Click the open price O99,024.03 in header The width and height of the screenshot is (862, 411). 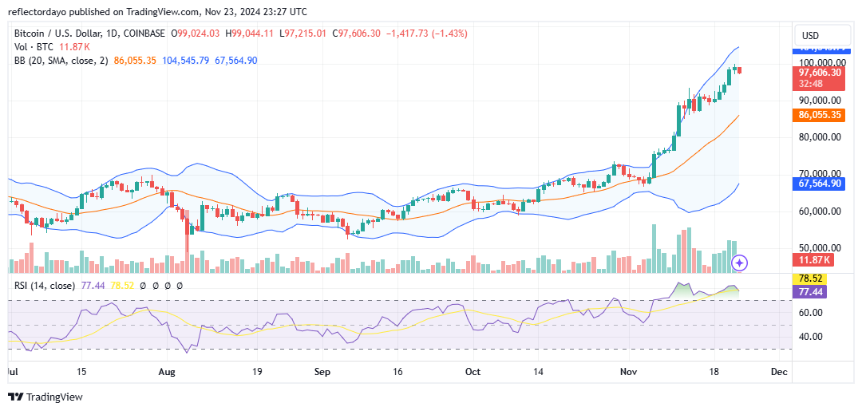coord(196,34)
